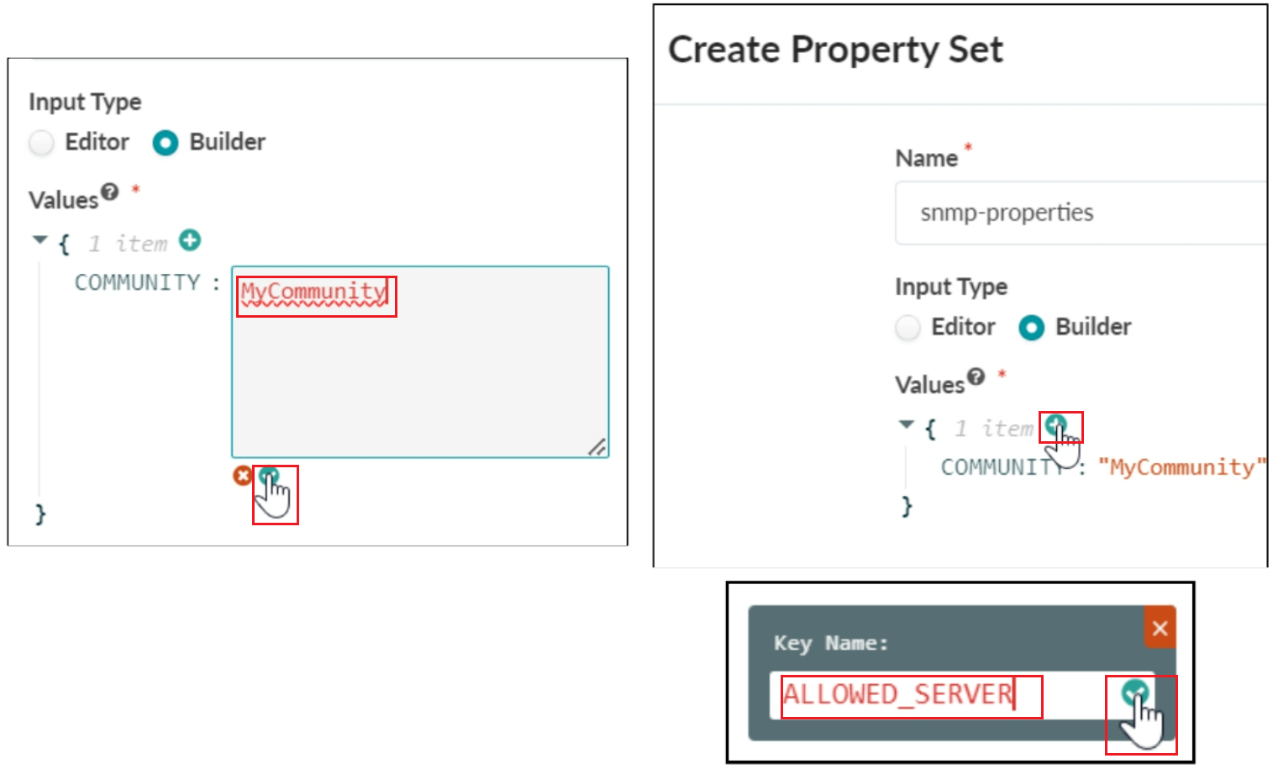Click the "MyCommunity" value in Create Property Set
Viewport: 1273px width, 769px height.
tap(1181, 467)
